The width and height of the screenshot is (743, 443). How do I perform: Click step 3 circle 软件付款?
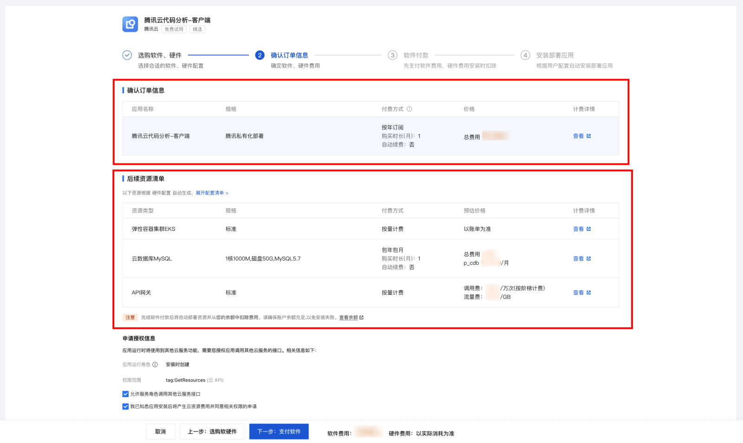pos(392,55)
